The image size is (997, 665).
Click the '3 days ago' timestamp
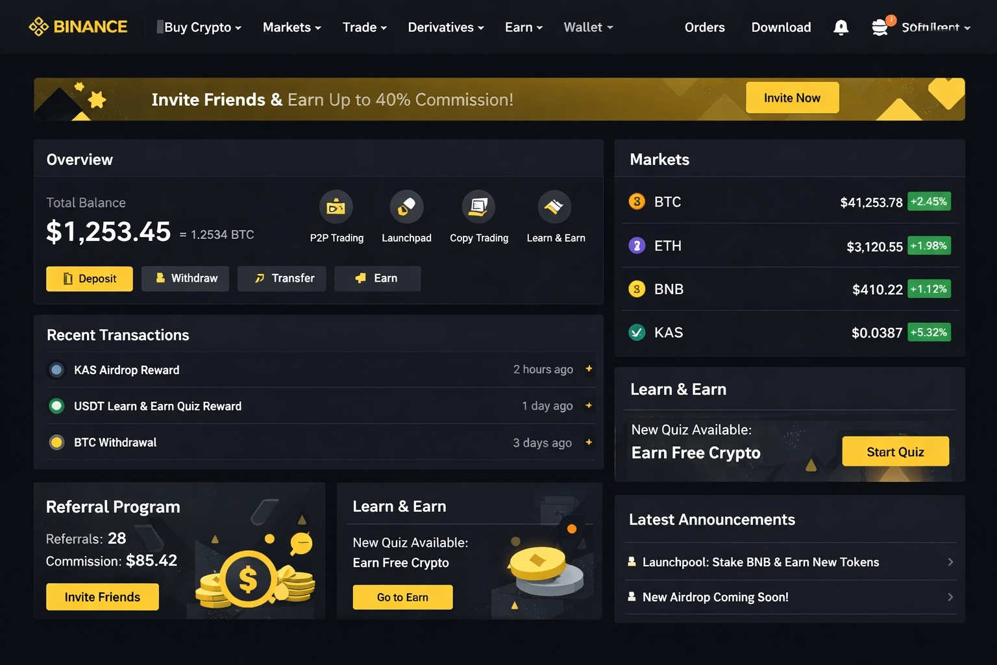(543, 443)
